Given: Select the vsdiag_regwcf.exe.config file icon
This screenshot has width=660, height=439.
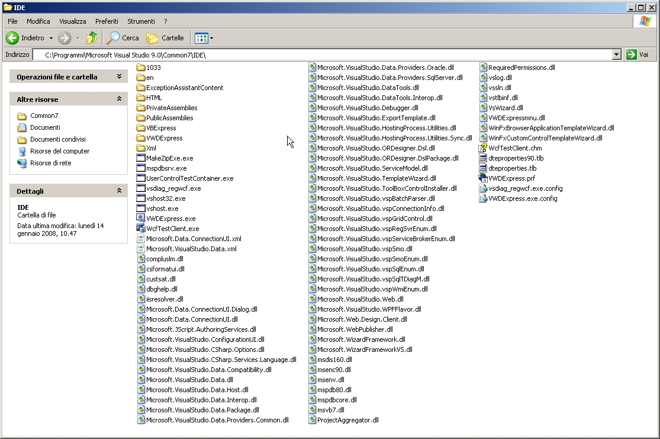Looking at the screenshot, I should pyautogui.click(x=483, y=188).
